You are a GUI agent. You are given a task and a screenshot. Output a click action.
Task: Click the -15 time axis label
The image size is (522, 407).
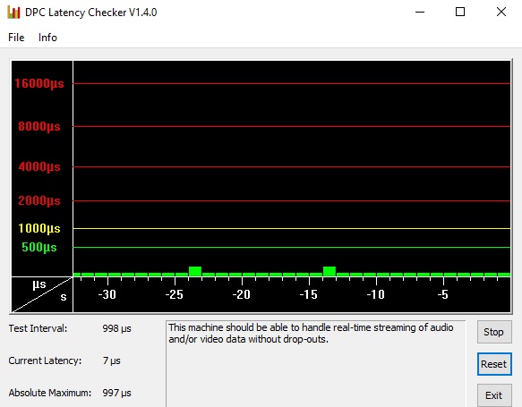[x=309, y=294]
